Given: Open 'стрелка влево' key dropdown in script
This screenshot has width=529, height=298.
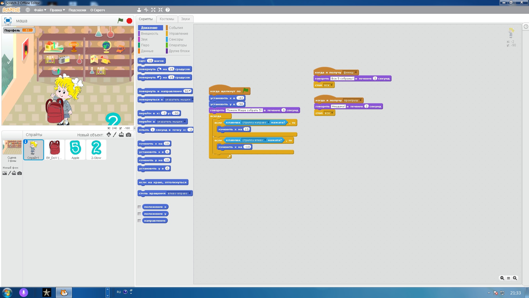Looking at the screenshot, I should click(265, 140).
